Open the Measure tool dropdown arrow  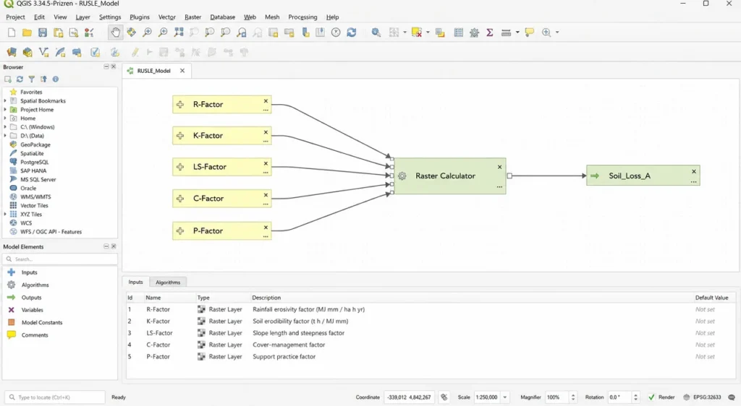pos(517,33)
